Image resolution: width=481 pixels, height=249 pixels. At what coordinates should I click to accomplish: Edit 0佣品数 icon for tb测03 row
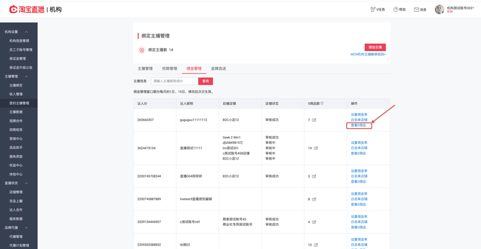tap(316, 245)
